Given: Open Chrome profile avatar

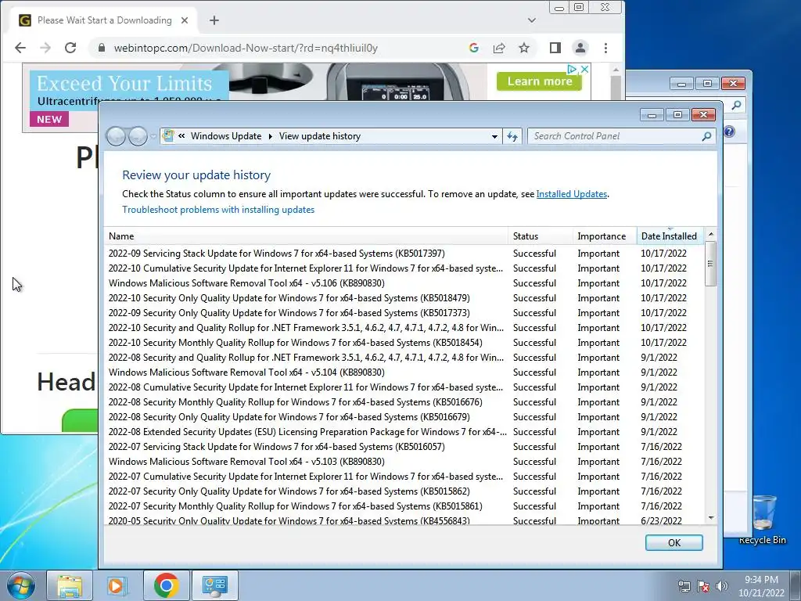Looking at the screenshot, I should [580, 48].
